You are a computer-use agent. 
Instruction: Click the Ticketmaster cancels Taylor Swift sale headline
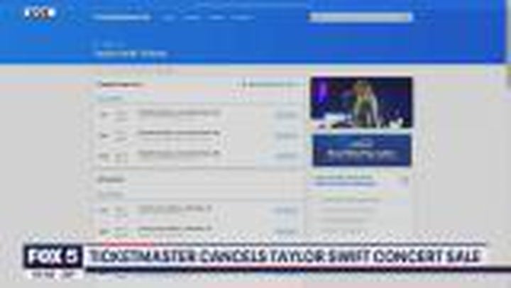284,256
